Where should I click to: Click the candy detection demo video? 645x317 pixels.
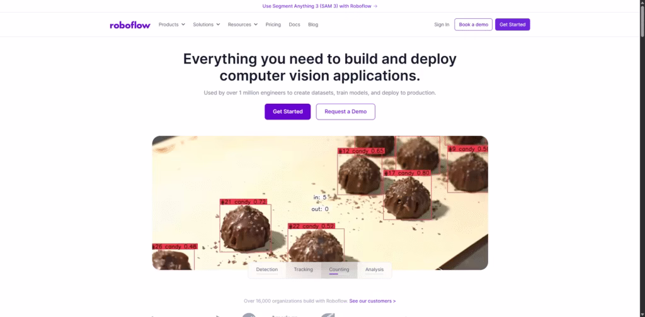[x=320, y=203]
